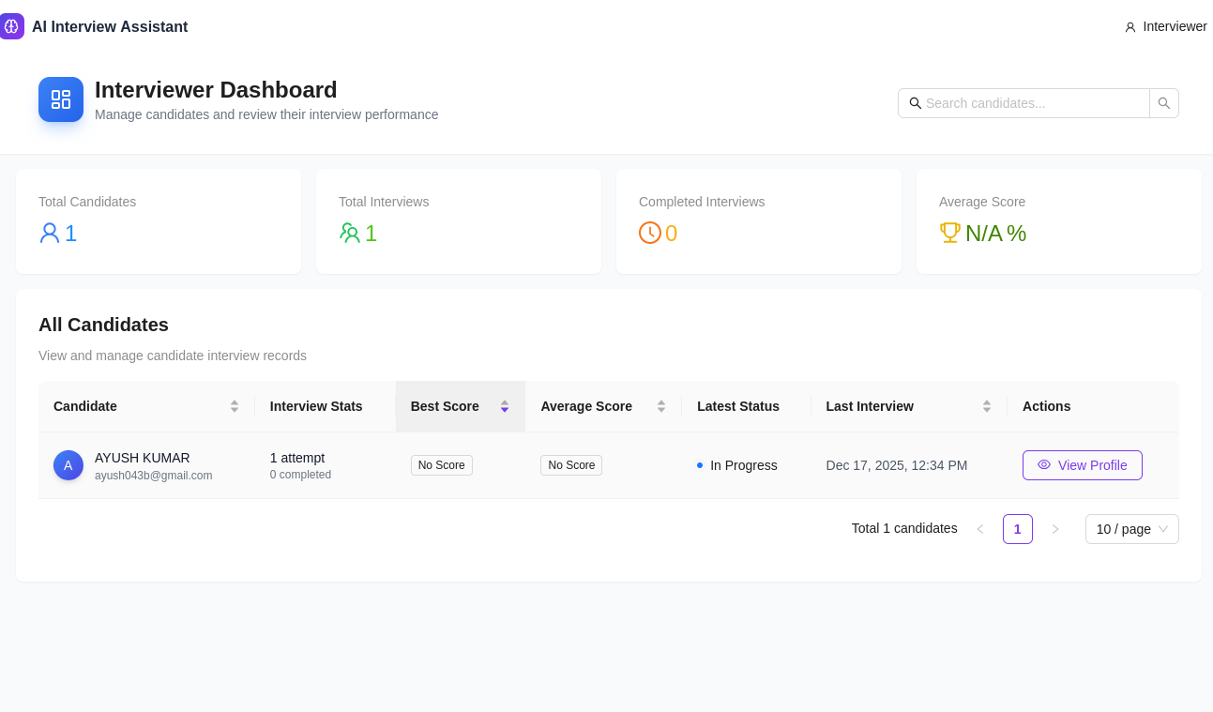Select page 1 in pagination
The image size is (1213, 712).
1018,529
